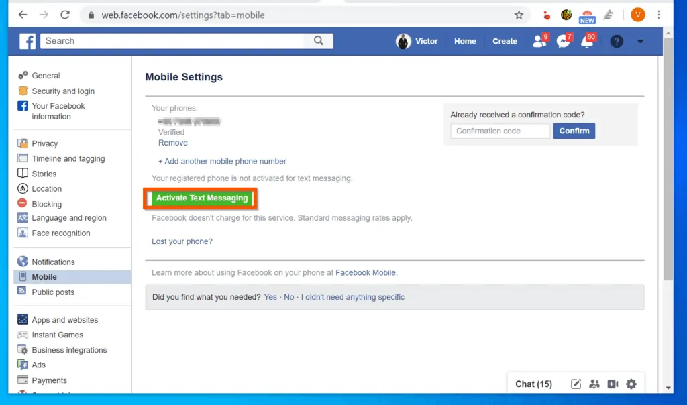This screenshot has height=405, width=687.
Task: Open Chrome three-dot menu
Action: click(659, 15)
